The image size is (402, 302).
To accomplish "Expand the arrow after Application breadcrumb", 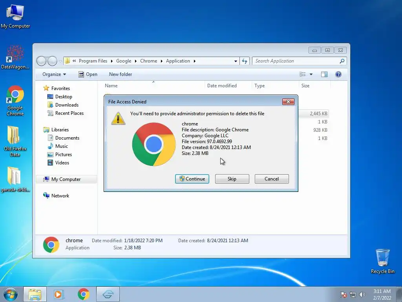I will point(195,61).
